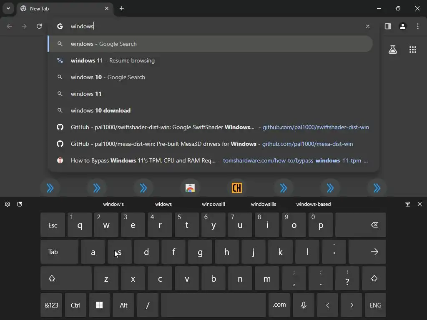Screen dimensions: 427x320
Task: Open the Chrome Web Store shortcut tile
Action: click(x=190, y=188)
